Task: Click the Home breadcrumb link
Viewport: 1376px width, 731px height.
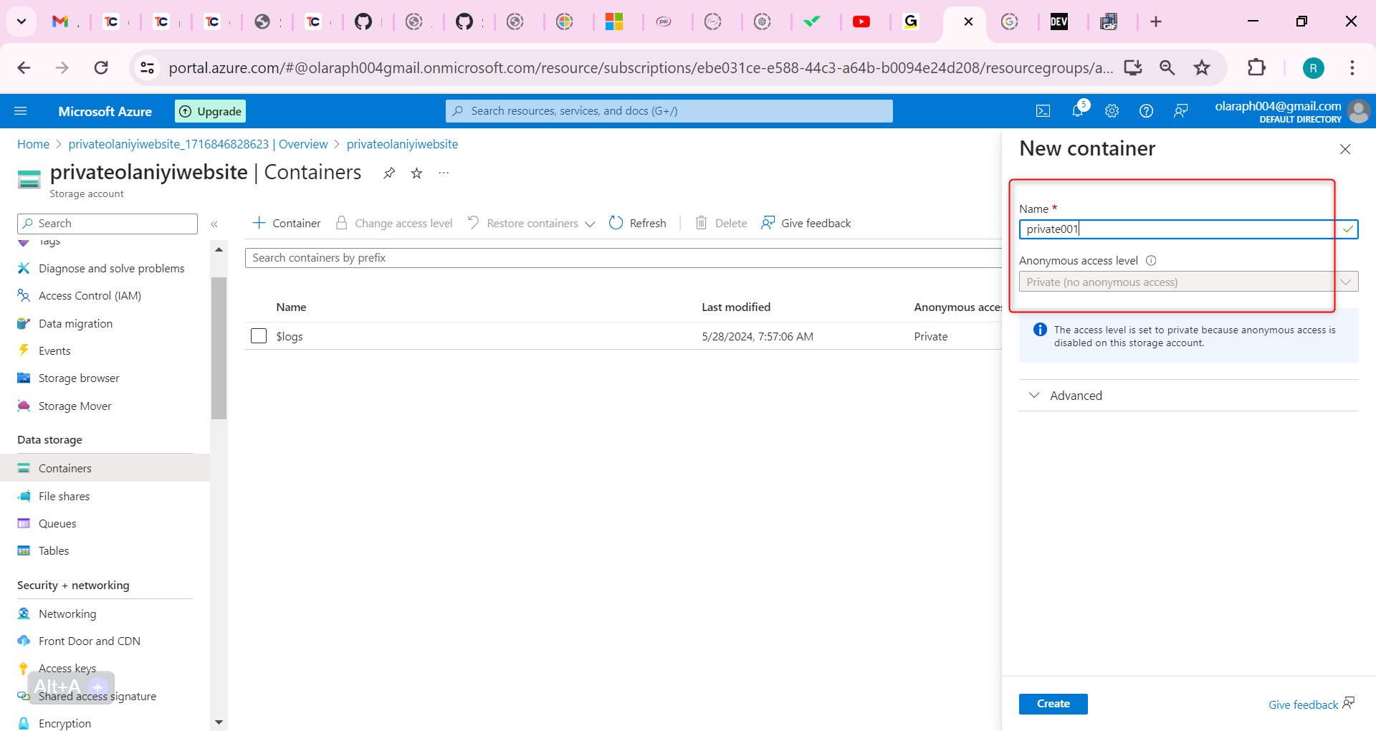Action: [x=33, y=144]
